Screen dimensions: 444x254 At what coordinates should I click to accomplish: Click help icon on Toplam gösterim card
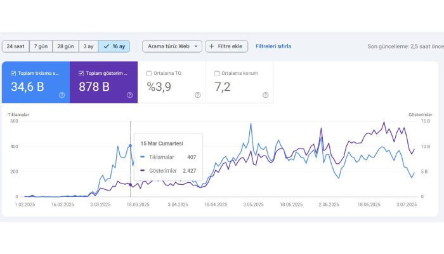(x=129, y=95)
